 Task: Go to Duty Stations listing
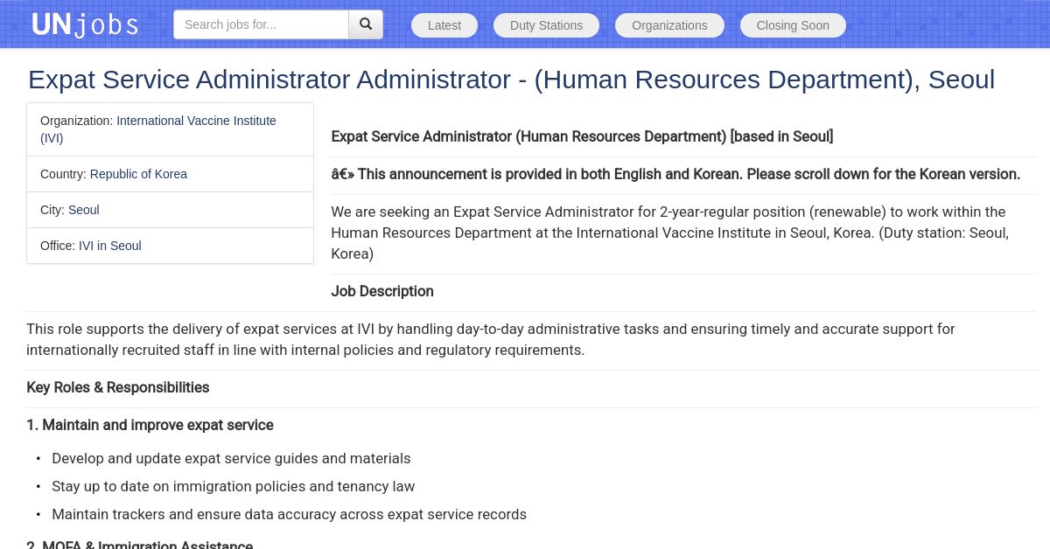tap(546, 25)
